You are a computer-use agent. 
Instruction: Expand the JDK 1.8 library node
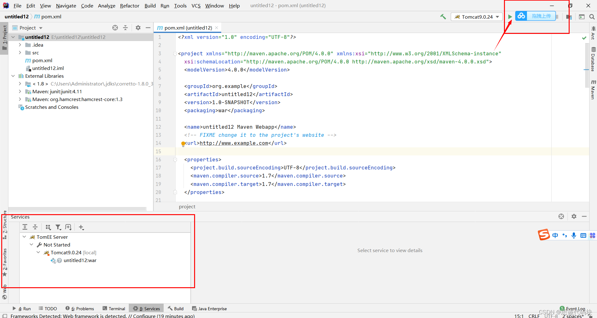(20, 84)
